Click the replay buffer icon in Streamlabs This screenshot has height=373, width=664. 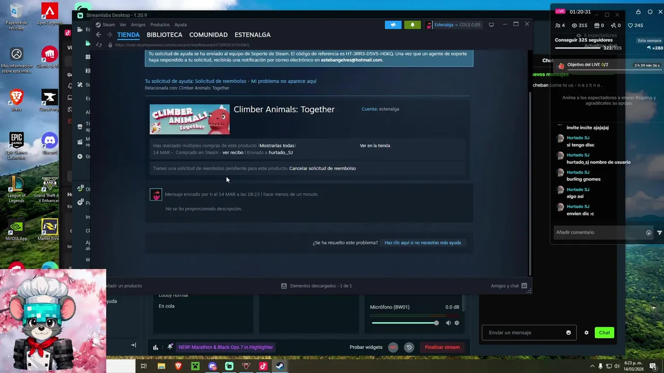[x=409, y=347]
